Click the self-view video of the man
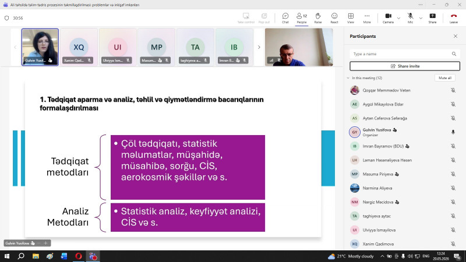 coord(299,47)
